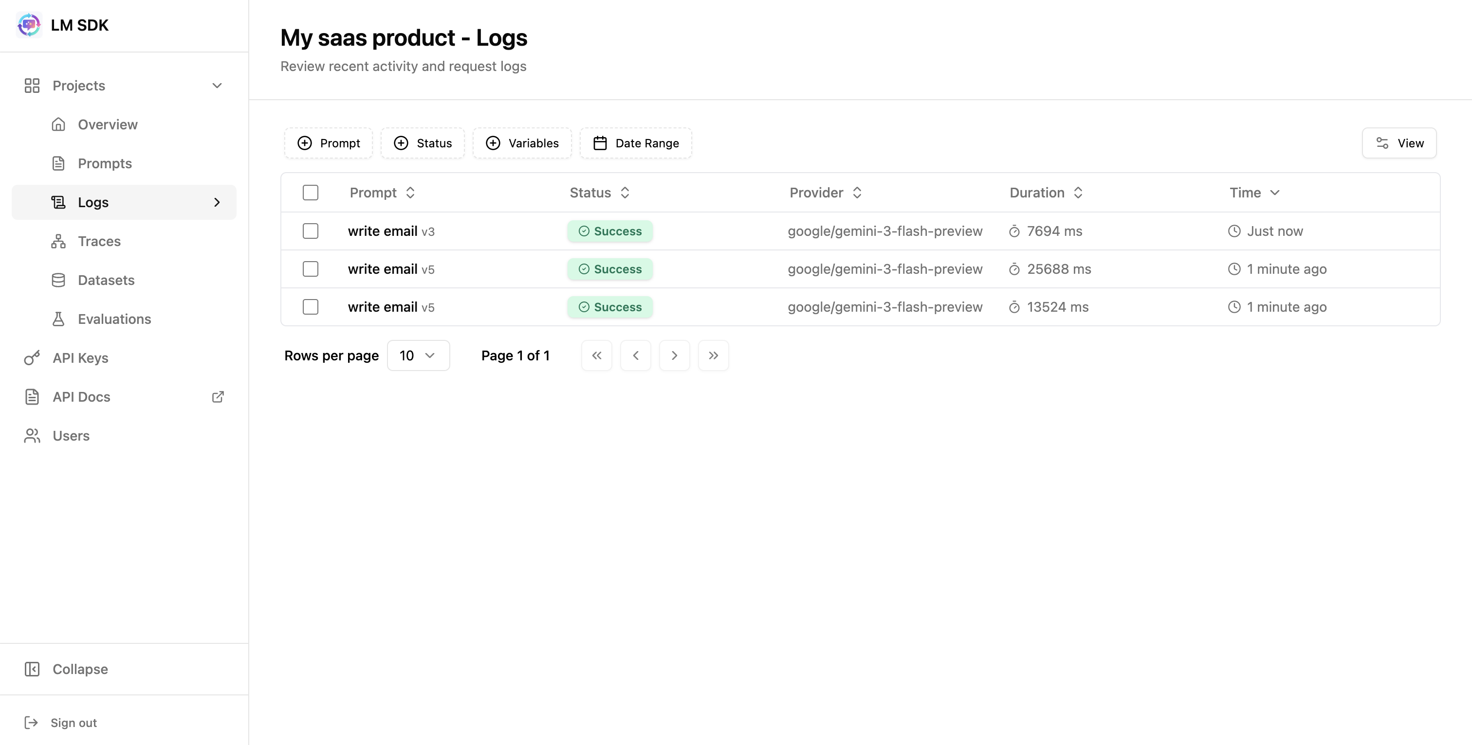Click the Sign out icon
The image size is (1472, 745).
click(x=32, y=722)
